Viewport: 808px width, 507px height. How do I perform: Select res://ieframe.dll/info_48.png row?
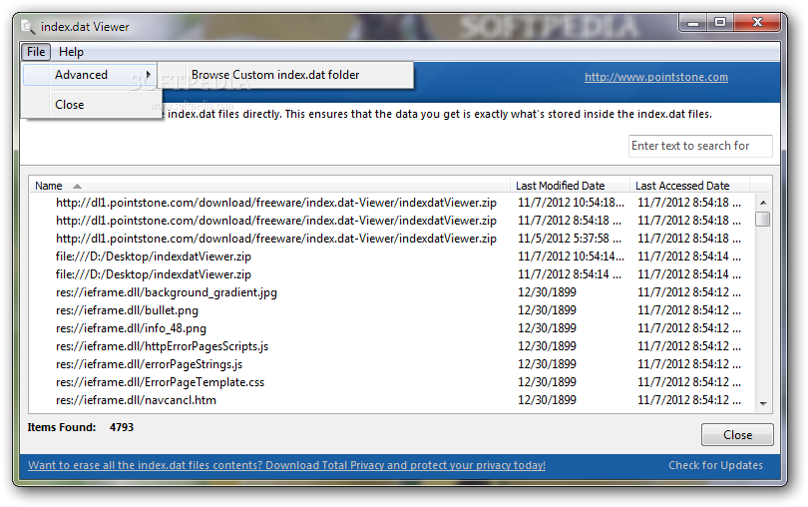(x=392, y=328)
